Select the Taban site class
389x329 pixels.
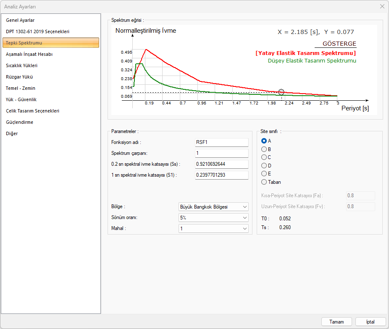[x=264, y=182]
